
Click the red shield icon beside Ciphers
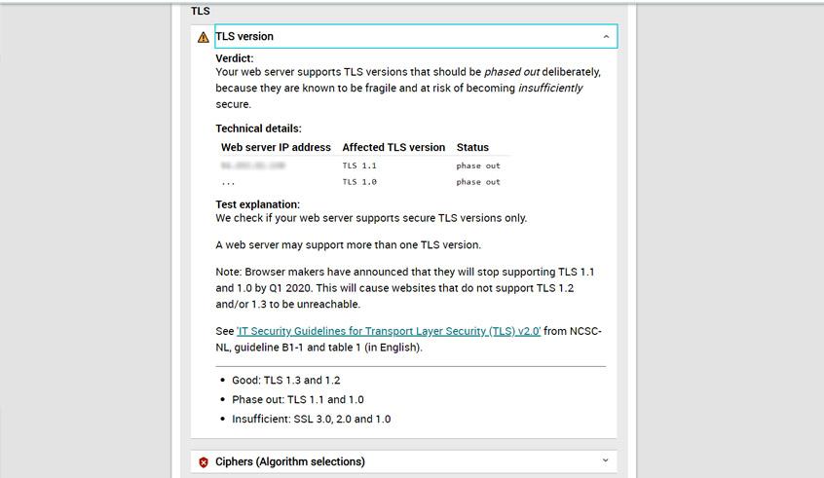coord(203,462)
